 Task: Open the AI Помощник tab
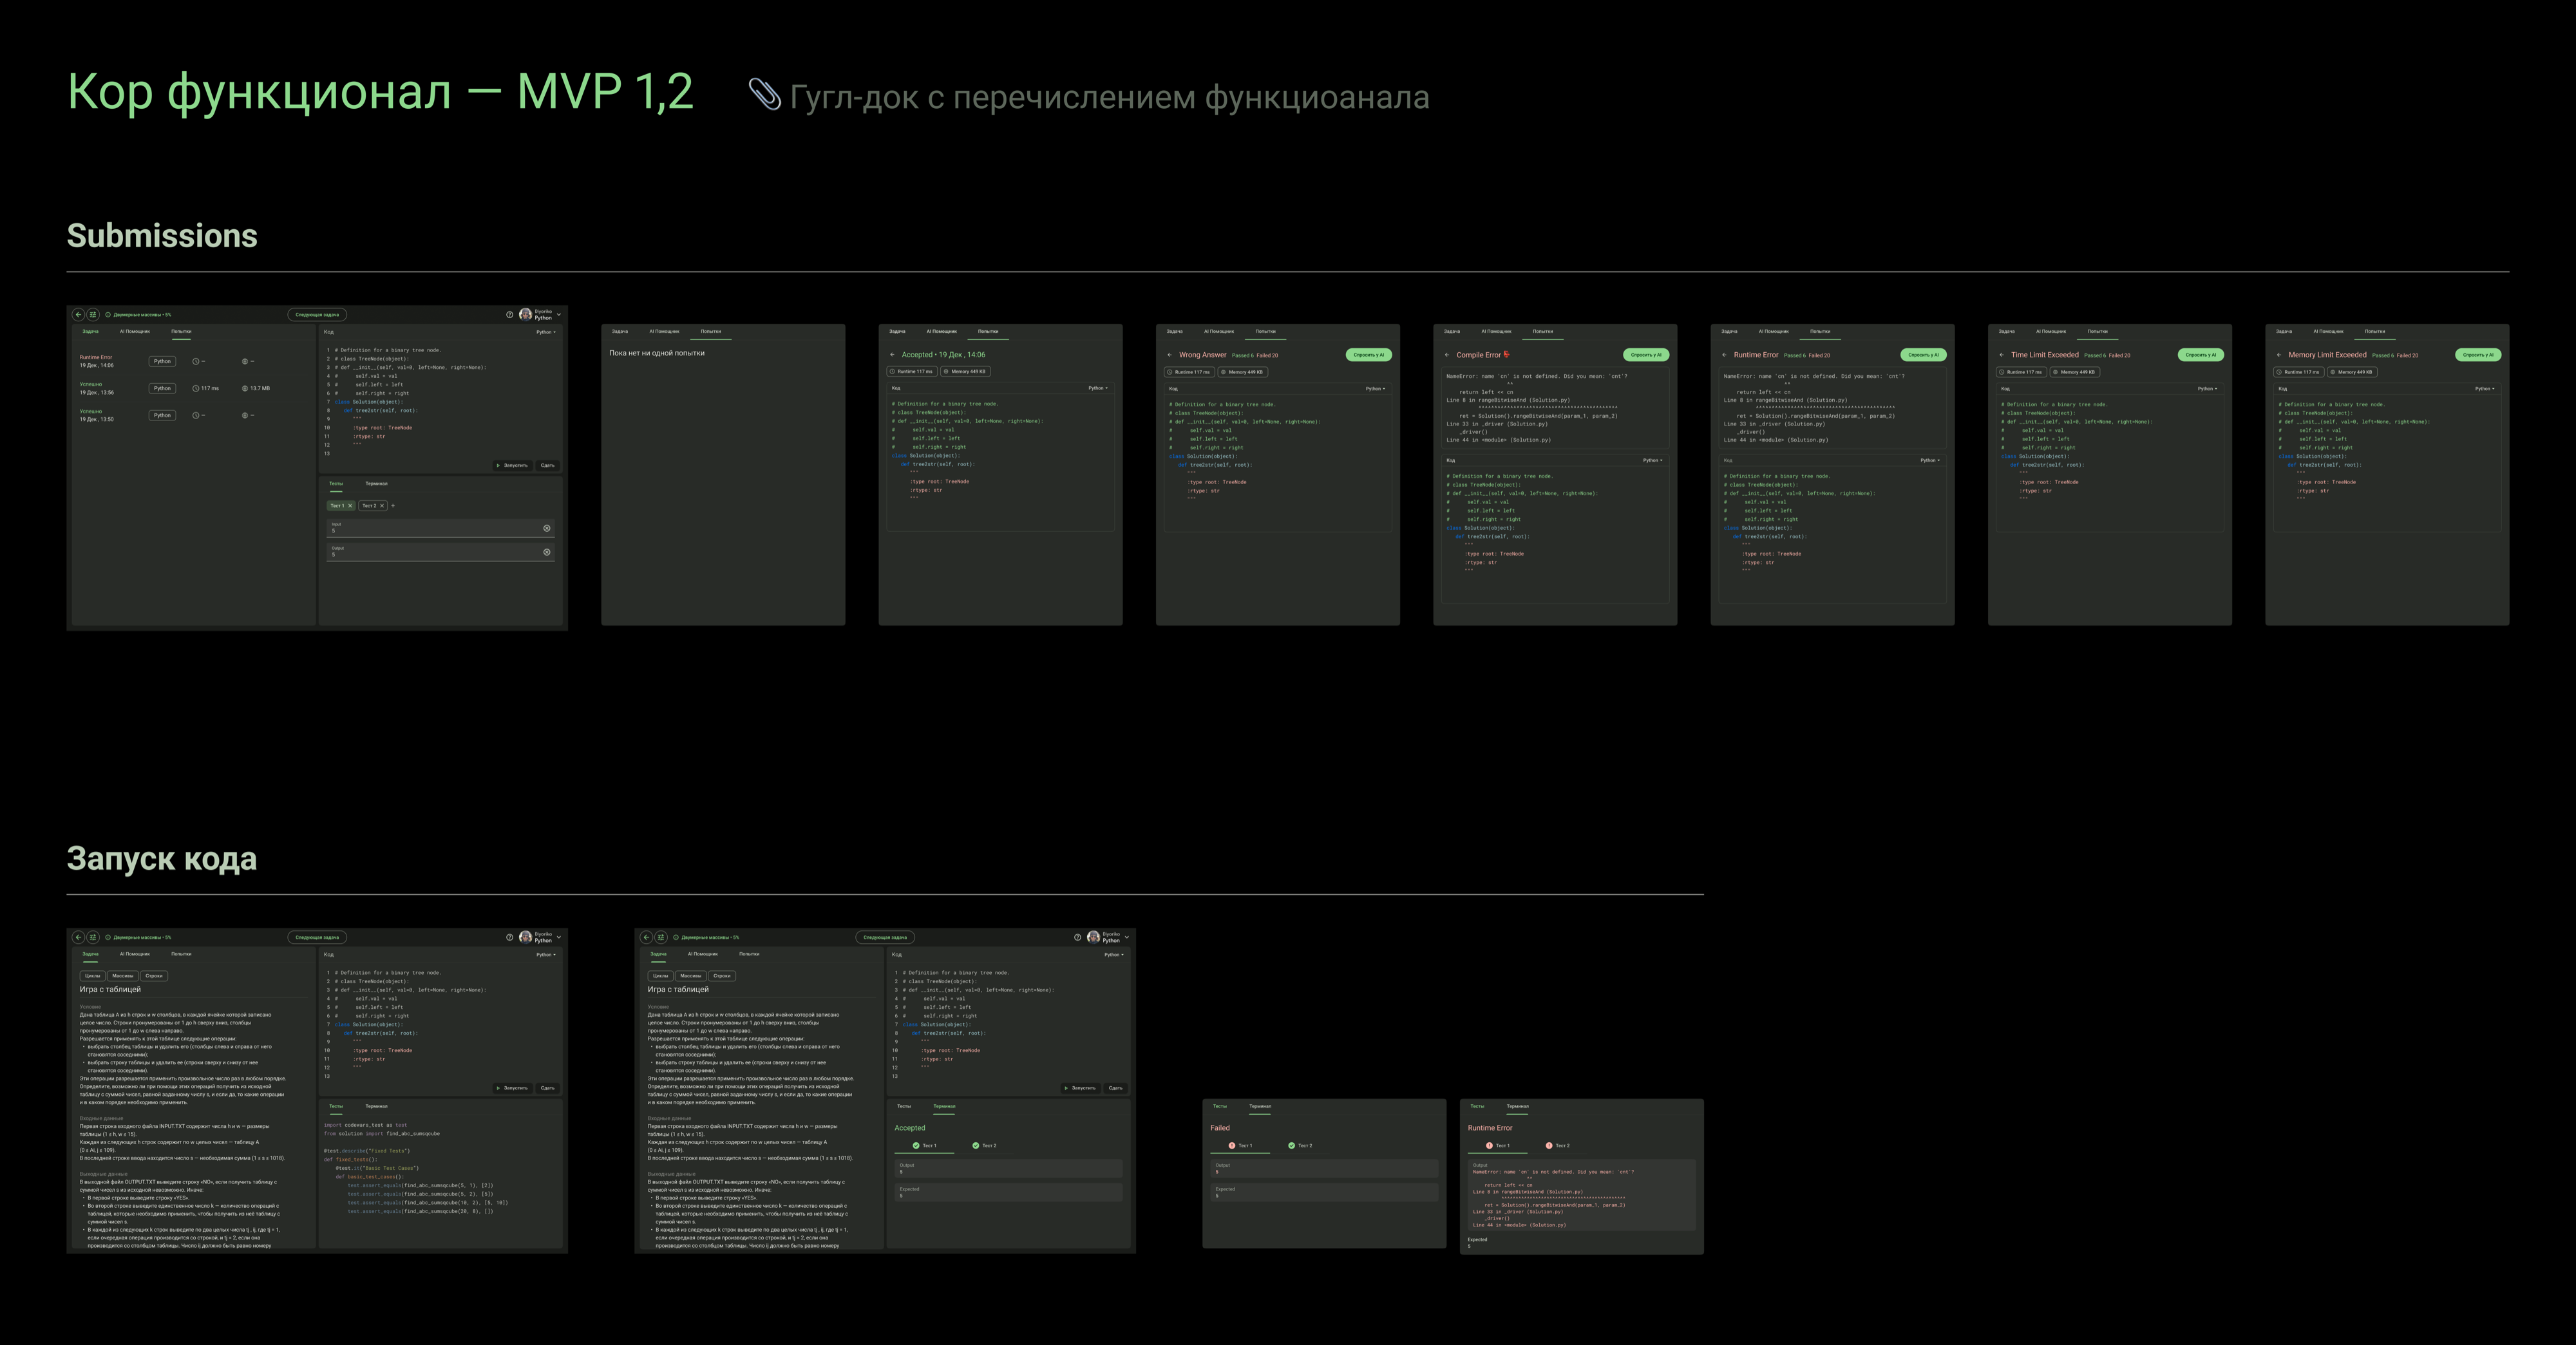(135, 332)
